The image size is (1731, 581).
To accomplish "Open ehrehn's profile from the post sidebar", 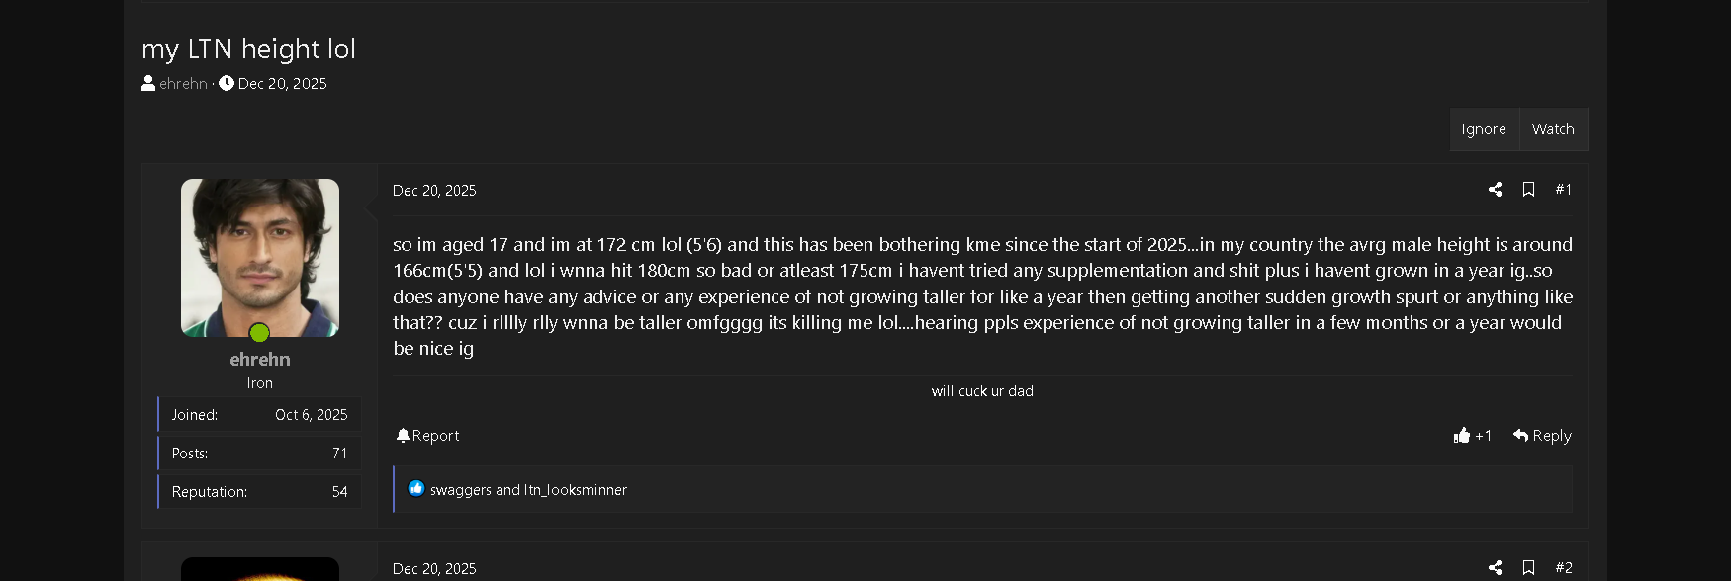I will click(x=259, y=358).
